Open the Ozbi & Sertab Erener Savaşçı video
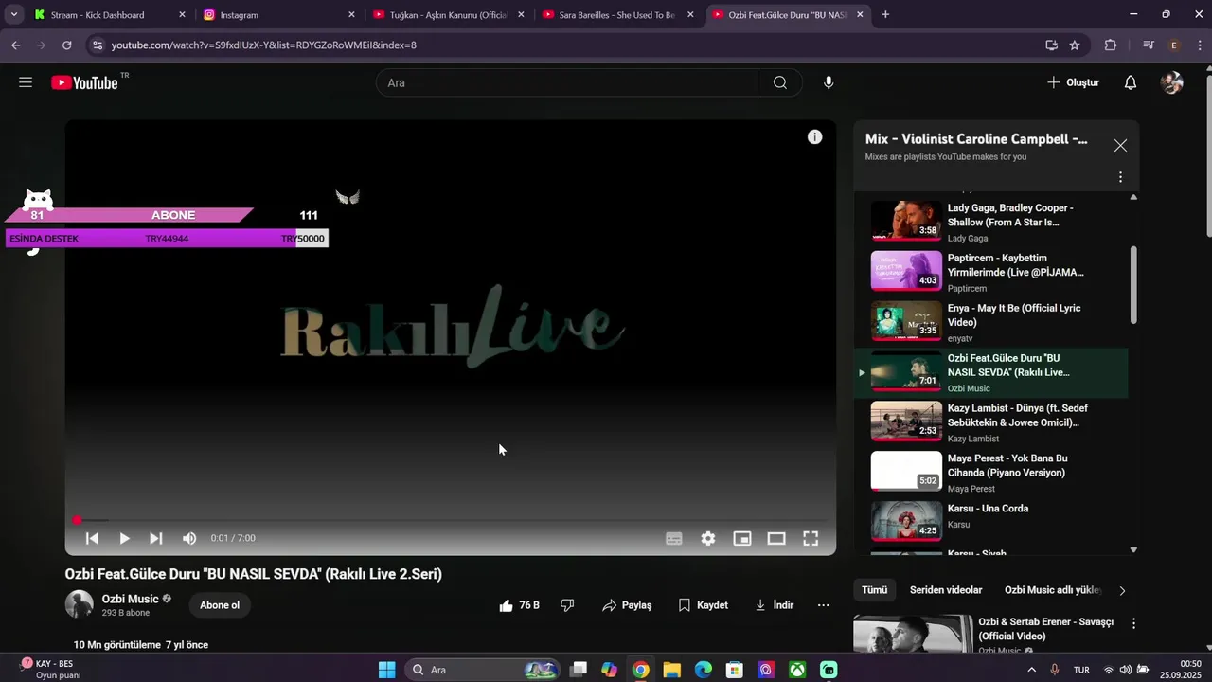This screenshot has width=1212, height=682. click(x=1045, y=629)
